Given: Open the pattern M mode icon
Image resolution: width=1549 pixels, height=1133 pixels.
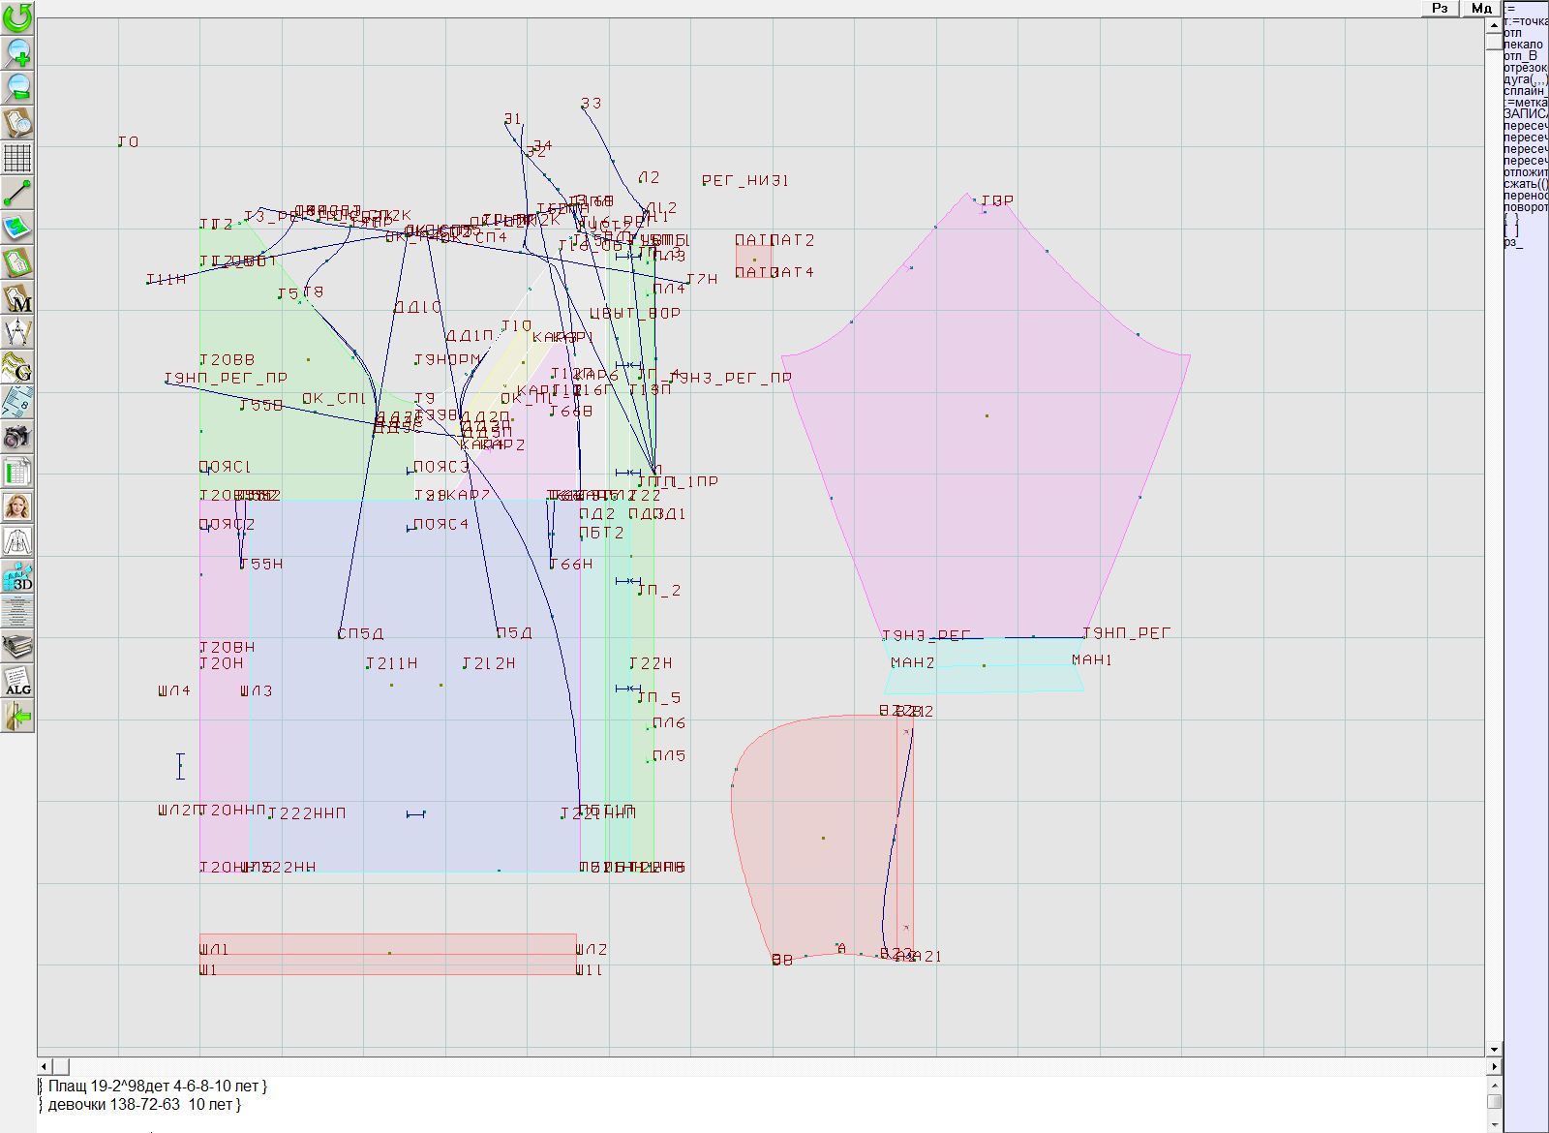Looking at the screenshot, I should click(x=17, y=298).
